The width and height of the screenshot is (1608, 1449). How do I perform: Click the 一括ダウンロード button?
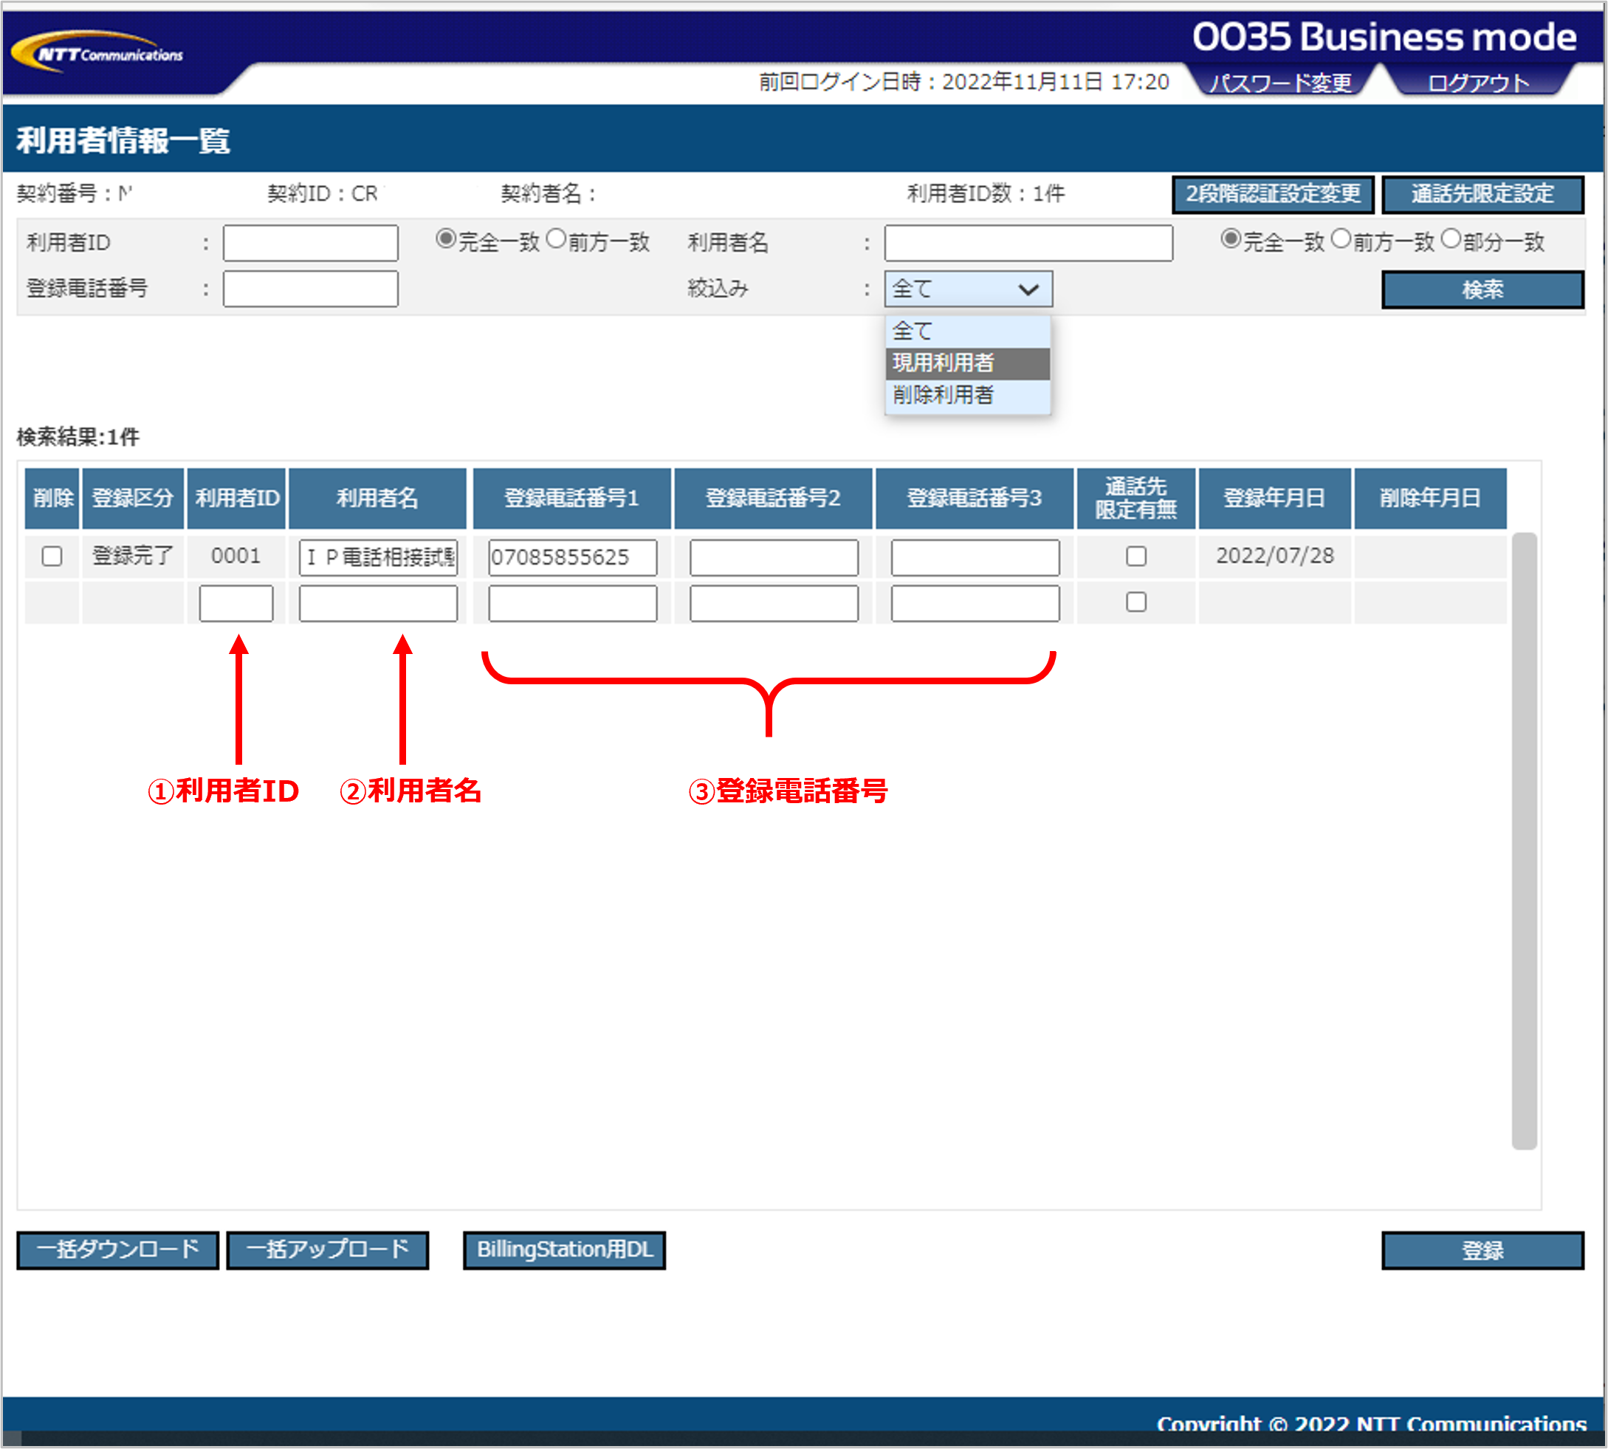click(x=118, y=1250)
